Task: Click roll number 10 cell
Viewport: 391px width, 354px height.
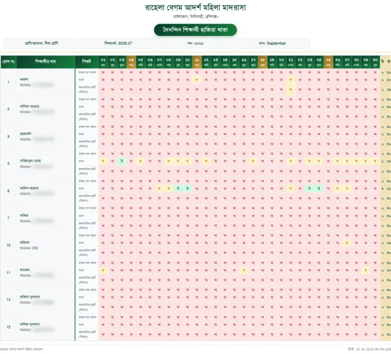Action: click(9, 245)
